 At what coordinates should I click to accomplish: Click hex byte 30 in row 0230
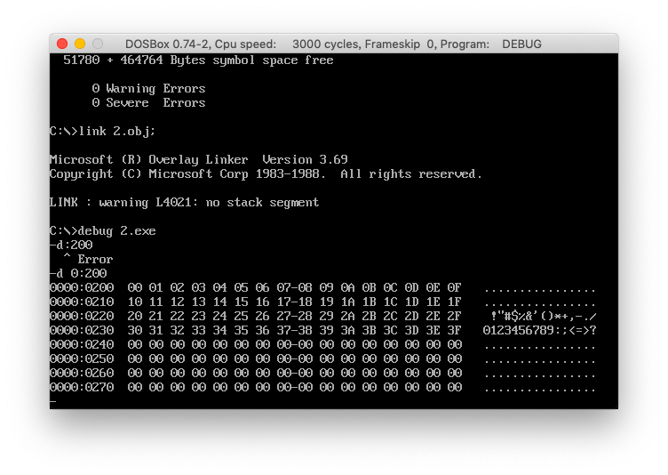(135, 330)
